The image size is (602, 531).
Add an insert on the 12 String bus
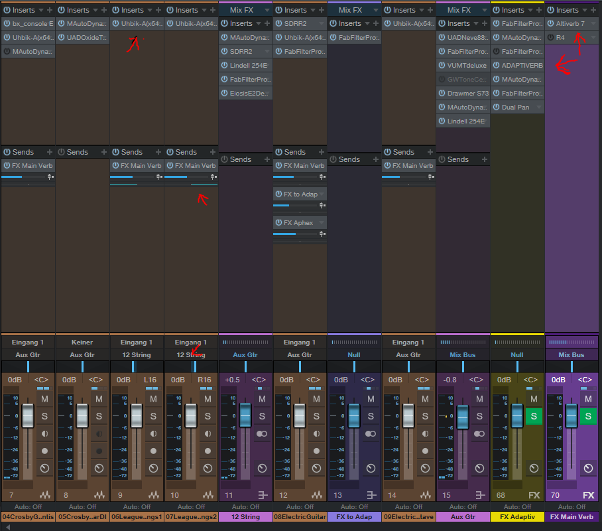coord(267,23)
